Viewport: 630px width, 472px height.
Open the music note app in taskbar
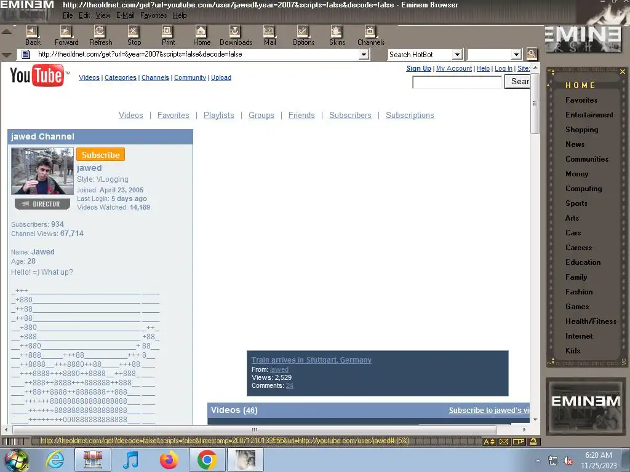pyautogui.click(x=130, y=460)
